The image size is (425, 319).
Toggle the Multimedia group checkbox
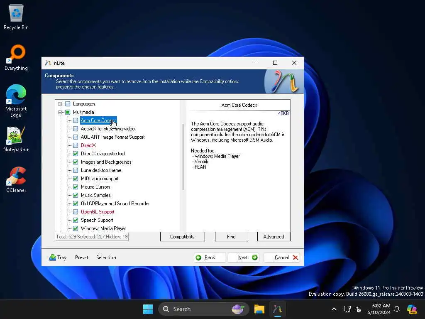click(68, 112)
